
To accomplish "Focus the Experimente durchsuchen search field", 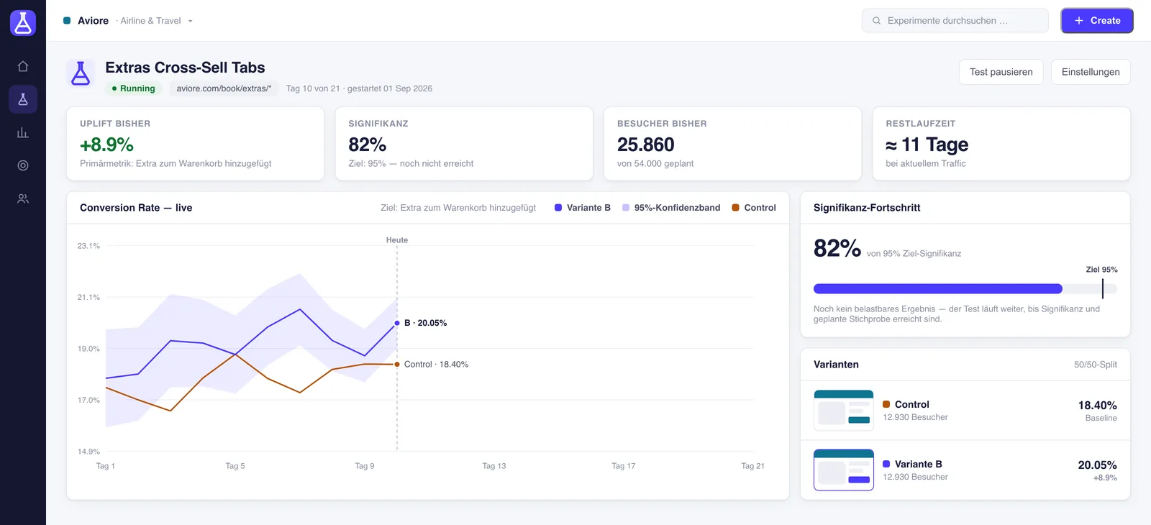I will point(955,21).
